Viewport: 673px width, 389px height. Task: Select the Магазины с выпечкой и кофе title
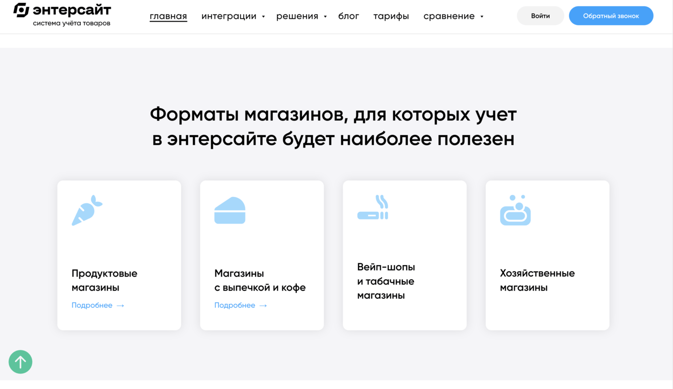pos(260,281)
